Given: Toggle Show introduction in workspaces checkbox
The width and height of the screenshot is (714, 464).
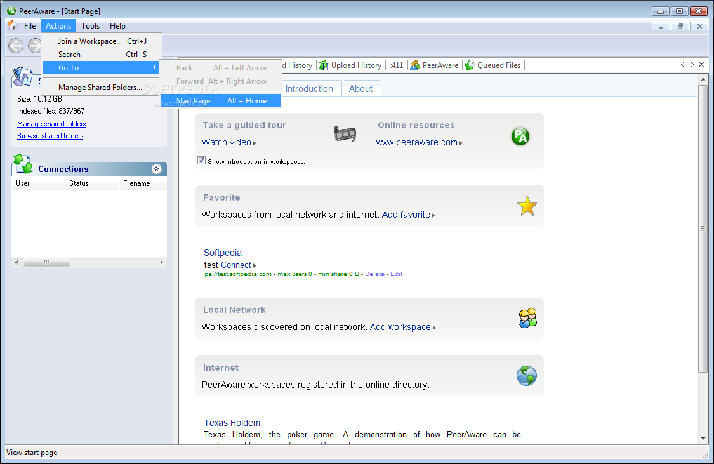Looking at the screenshot, I should (201, 161).
